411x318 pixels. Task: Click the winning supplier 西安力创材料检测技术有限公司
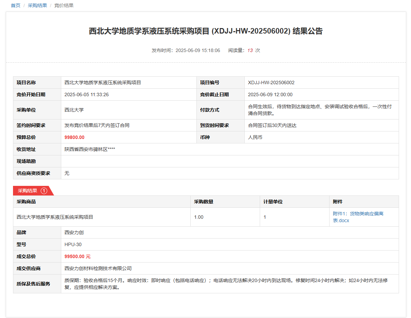[98, 268]
